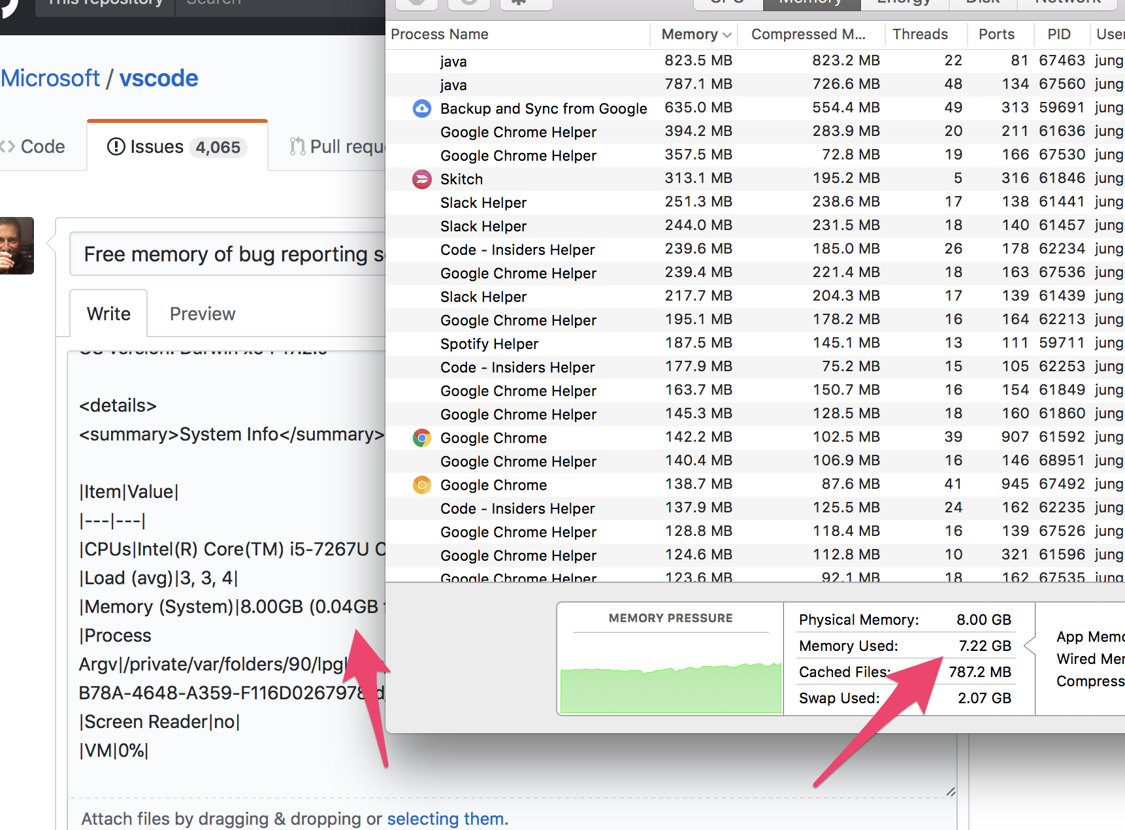
Task: Open the Microsoft organization link
Action: [x=50, y=78]
